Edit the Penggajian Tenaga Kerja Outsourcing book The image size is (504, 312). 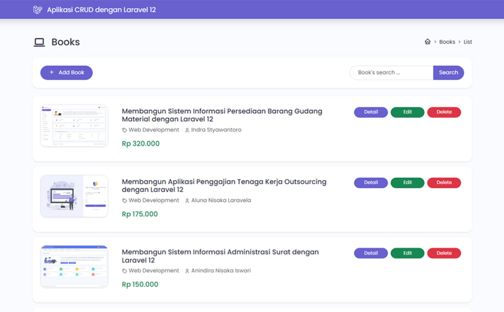(407, 183)
